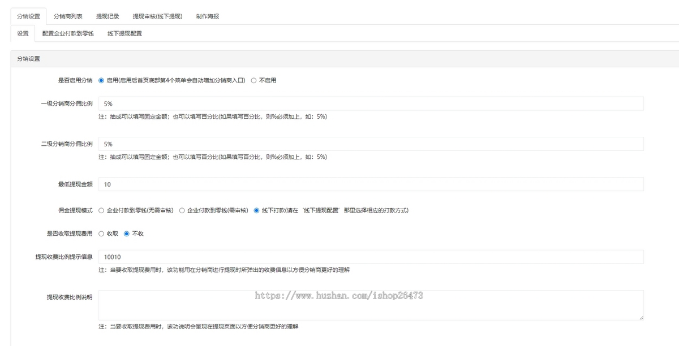The image size is (679, 346).
Task: Select 收取 for withdrawal fee
Action: click(x=101, y=233)
